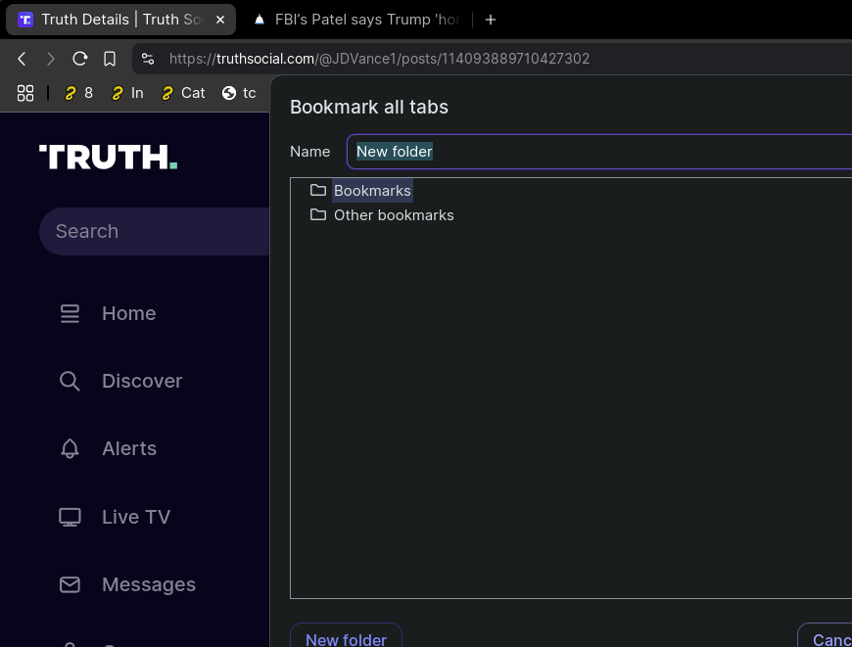Open site information settings icon
Screen dimensions: 852x647
[x=148, y=59]
